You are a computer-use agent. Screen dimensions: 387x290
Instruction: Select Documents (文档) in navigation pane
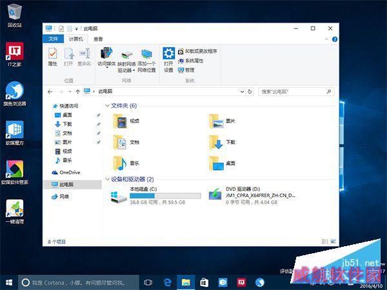pyautogui.click(x=63, y=133)
